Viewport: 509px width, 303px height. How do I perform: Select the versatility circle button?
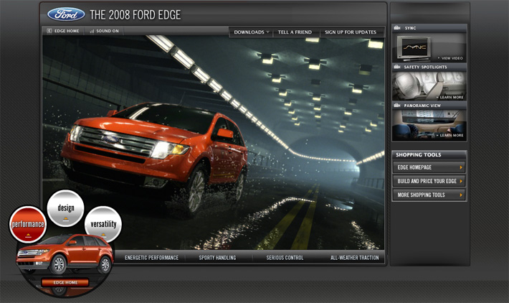tap(103, 224)
